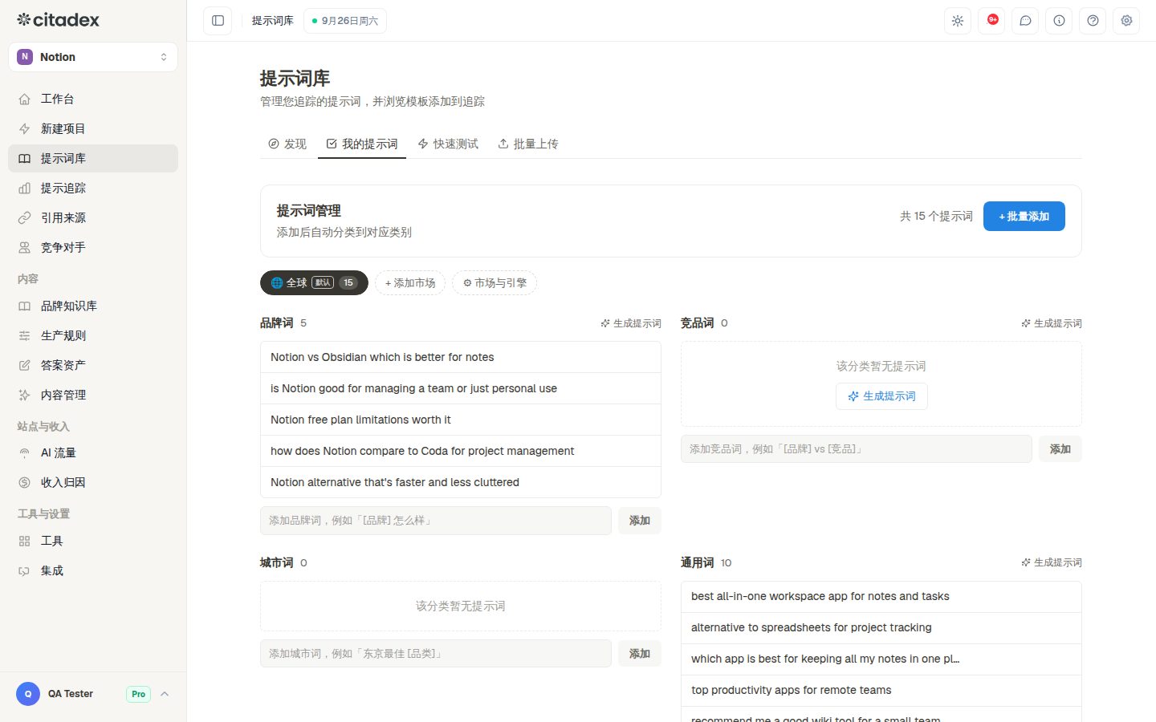This screenshot has width=1156, height=722.
Task: Open settings gear in top bar
Action: tap(1126, 21)
